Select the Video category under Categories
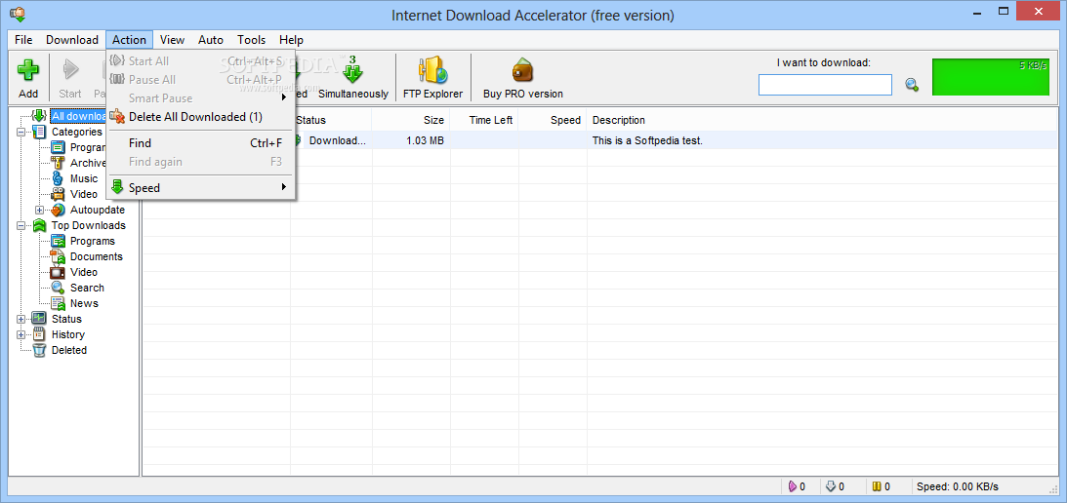 point(84,194)
